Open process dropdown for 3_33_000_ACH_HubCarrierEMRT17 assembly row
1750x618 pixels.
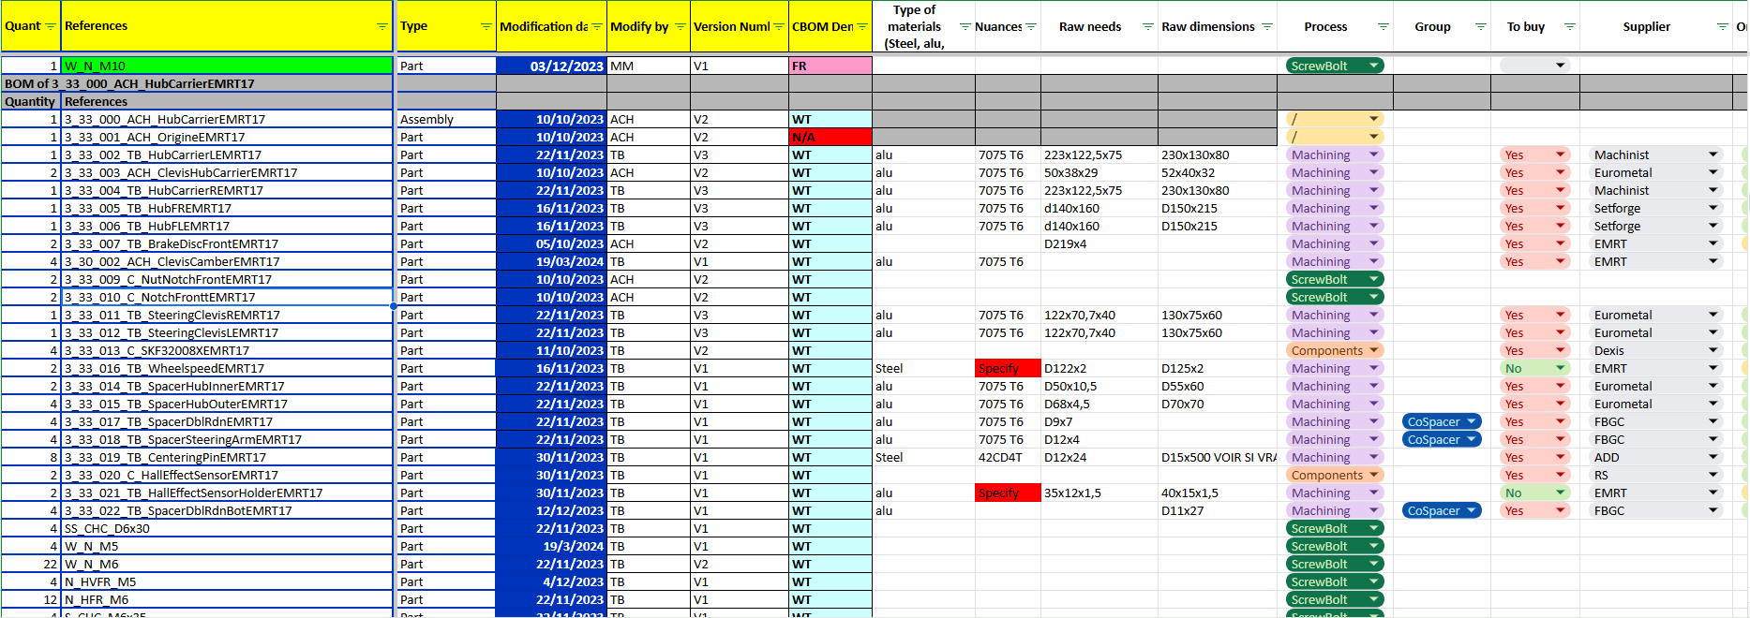click(1373, 119)
